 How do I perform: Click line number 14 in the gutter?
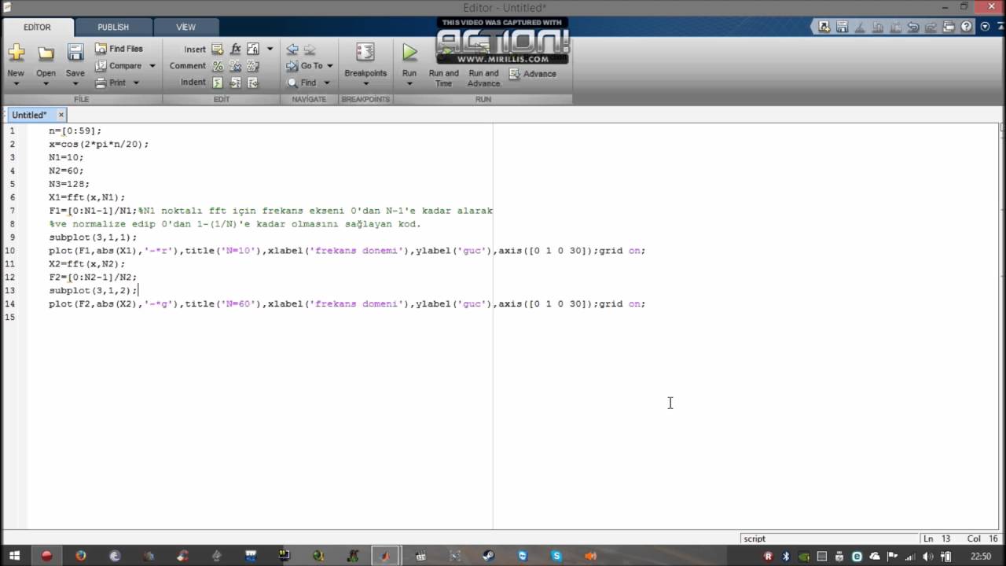pyautogui.click(x=9, y=303)
